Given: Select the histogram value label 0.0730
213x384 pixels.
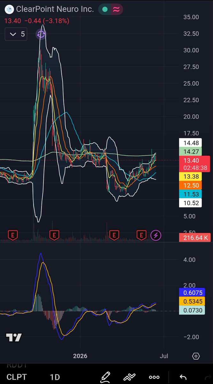Looking at the screenshot, I should (x=192, y=310).
